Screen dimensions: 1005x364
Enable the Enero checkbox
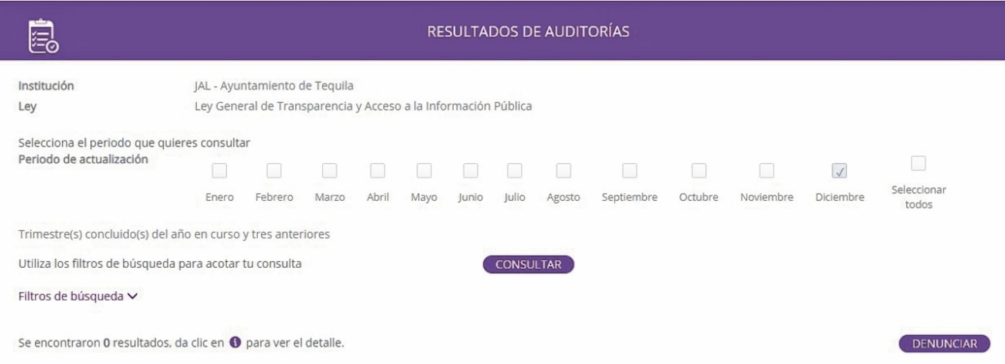(219, 171)
